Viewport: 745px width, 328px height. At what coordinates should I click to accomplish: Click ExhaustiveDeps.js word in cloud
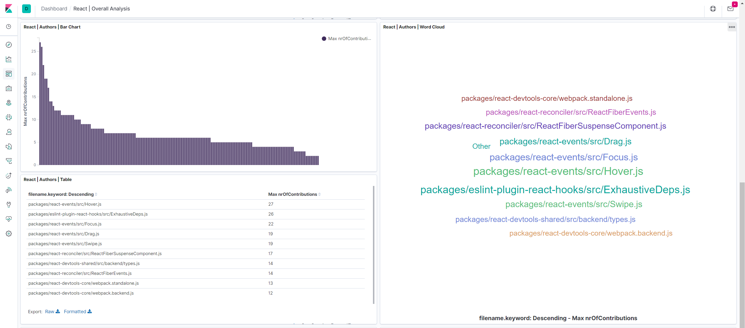(555, 190)
